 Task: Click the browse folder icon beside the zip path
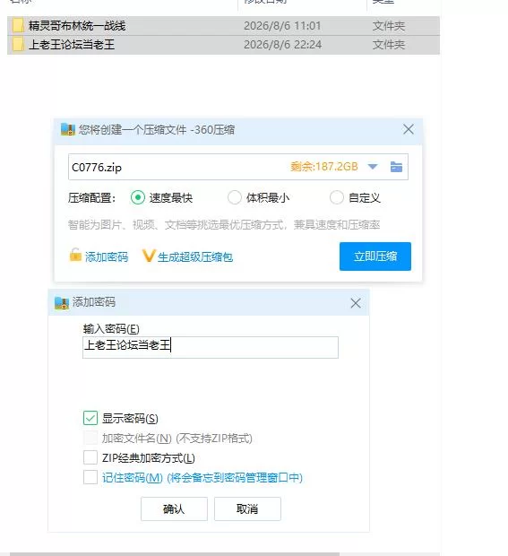(x=396, y=167)
